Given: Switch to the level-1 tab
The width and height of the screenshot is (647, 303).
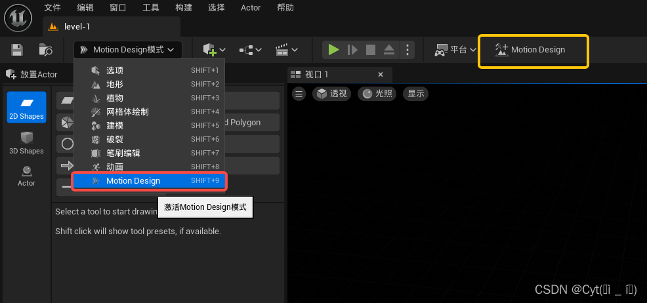Looking at the screenshot, I should tap(112, 27).
